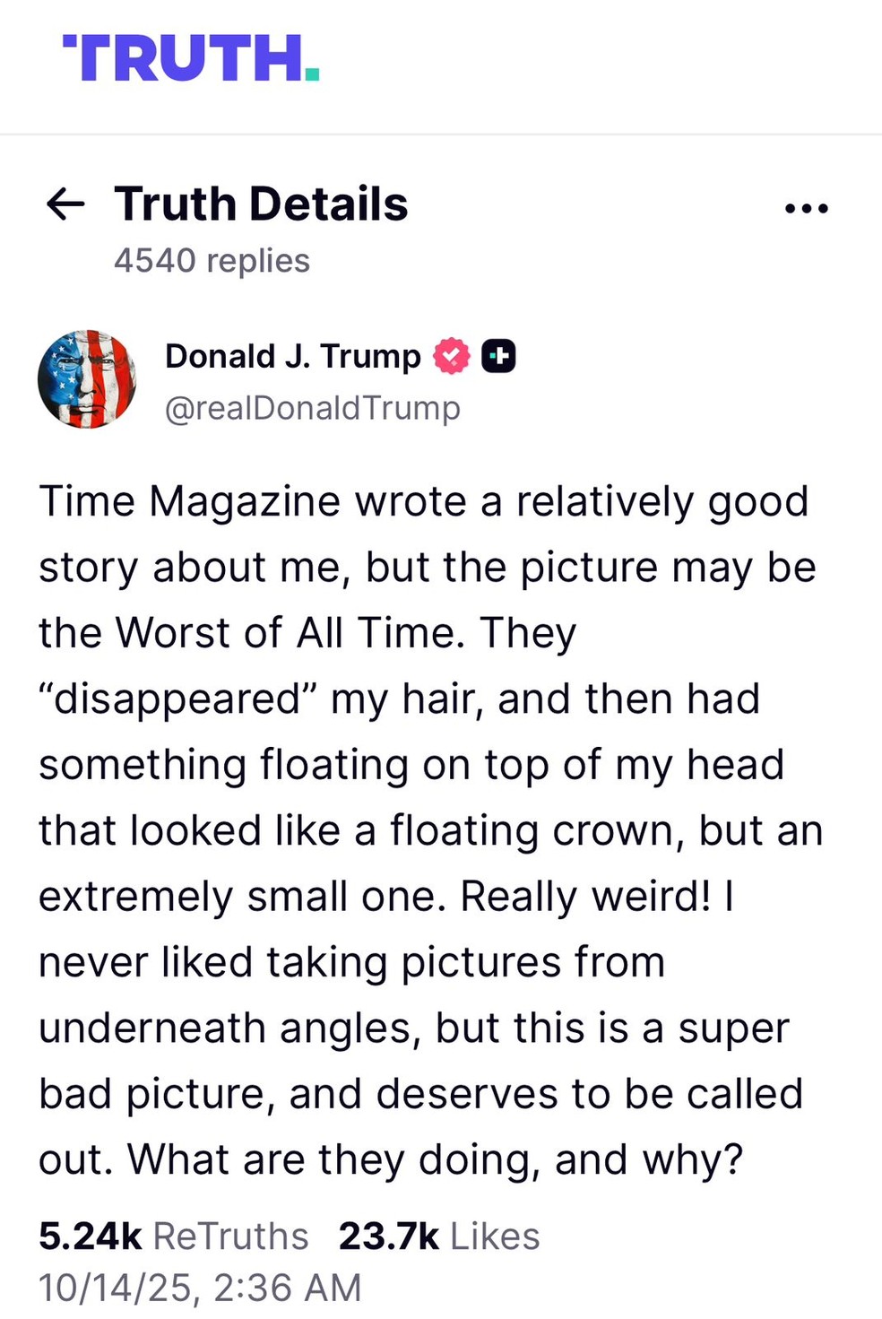Screen dimensions: 882x1319
Task: Click the quoted word "disappeared" in post
Action: pos(177,699)
